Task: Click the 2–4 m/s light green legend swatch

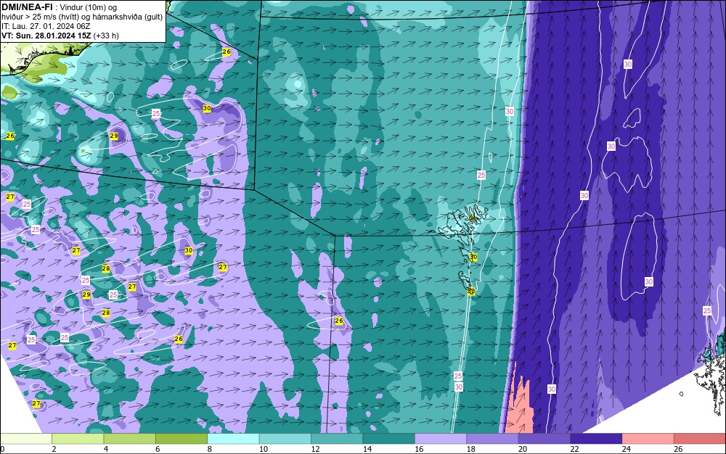Action: click(x=78, y=439)
